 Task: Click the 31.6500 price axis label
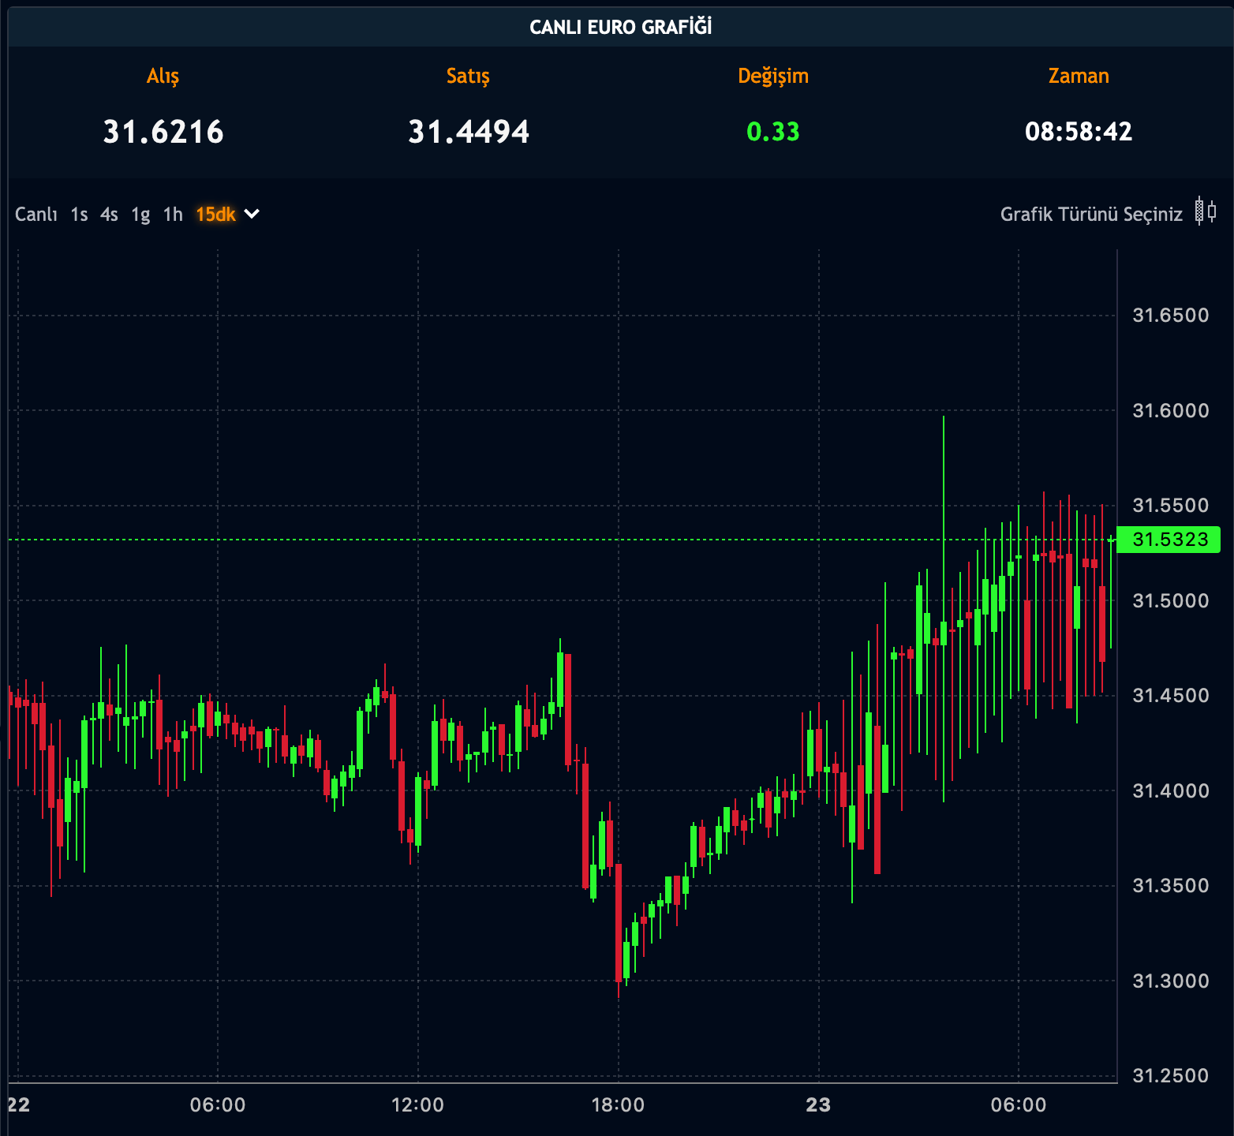pyautogui.click(x=1171, y=316)
